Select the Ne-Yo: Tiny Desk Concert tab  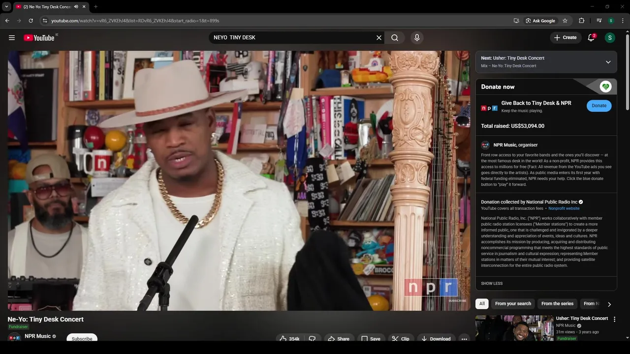(47, 6)
